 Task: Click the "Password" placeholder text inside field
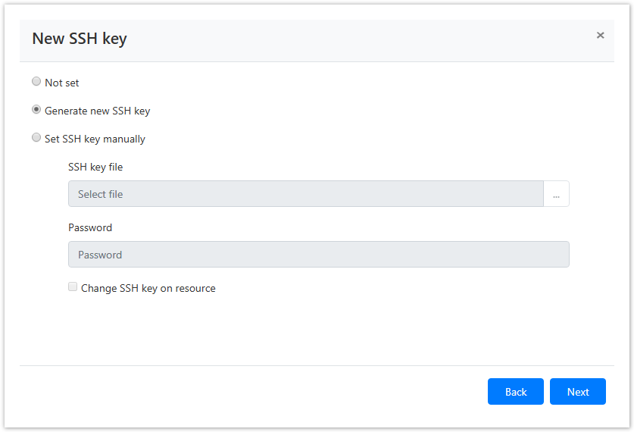point(100,255)
